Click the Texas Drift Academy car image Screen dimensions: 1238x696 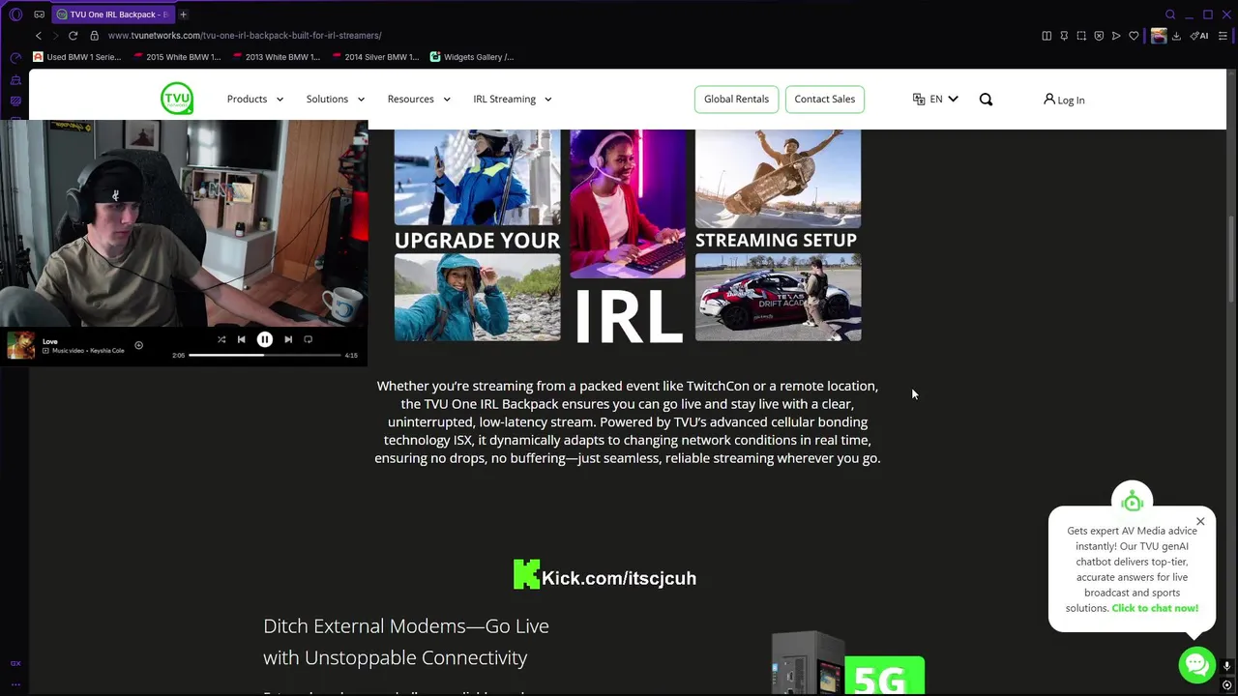tap(778, 298)
